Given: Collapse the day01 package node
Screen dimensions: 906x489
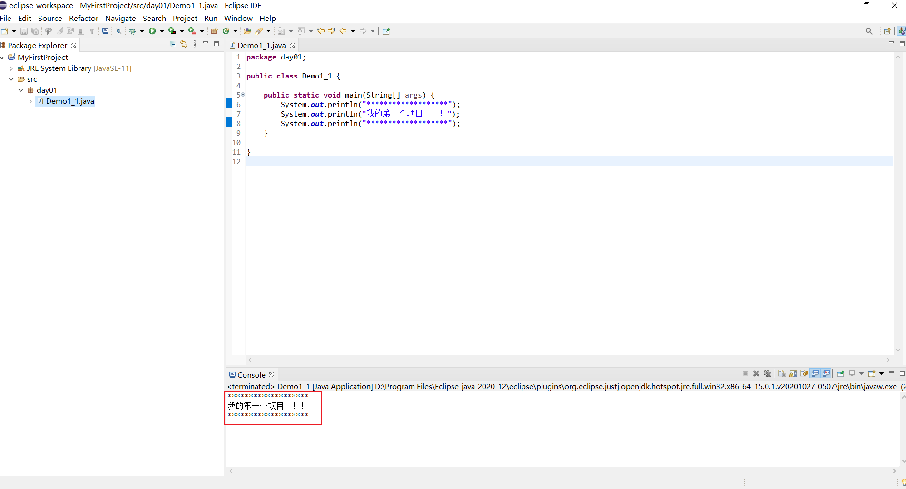Looking at the screenshot, I should [x=21, y=90].
